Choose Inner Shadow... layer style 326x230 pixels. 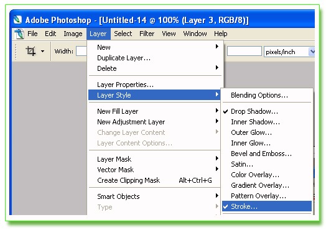pyautogui.click(x=267, y=122)
